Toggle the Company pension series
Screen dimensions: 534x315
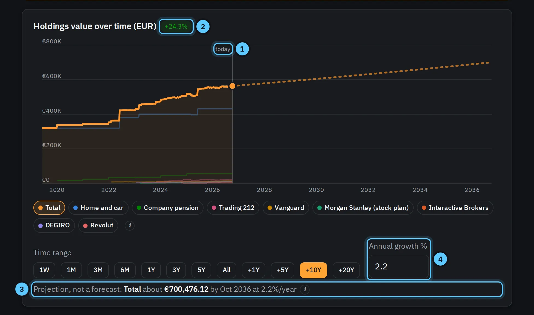(x=168, y=208)
